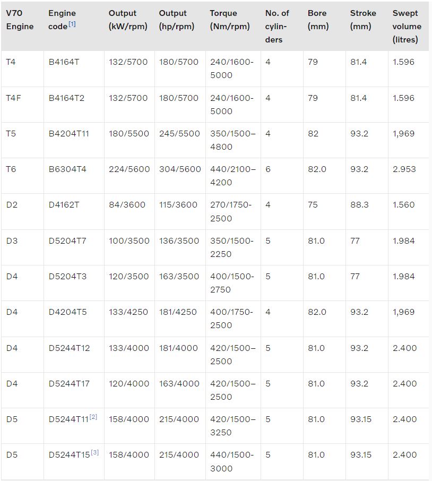Select the Bore (mm) column header

tap(318, 20)
